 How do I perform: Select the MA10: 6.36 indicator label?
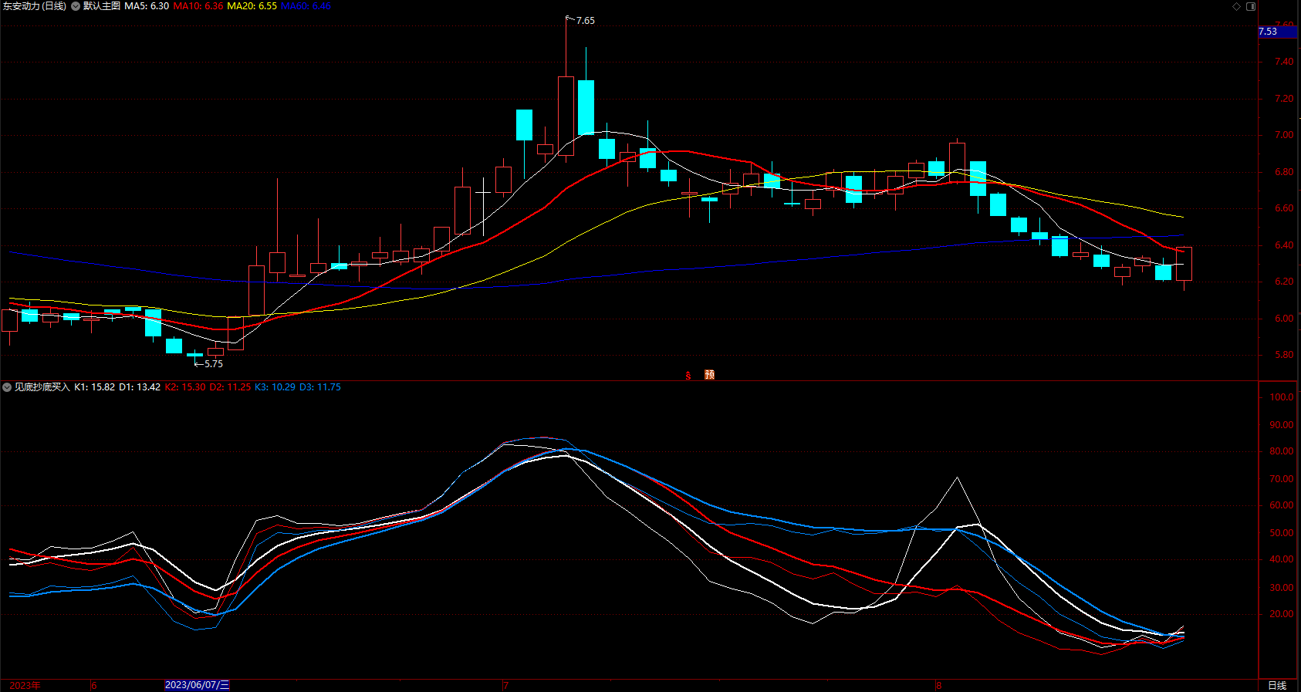click(198, 6)
